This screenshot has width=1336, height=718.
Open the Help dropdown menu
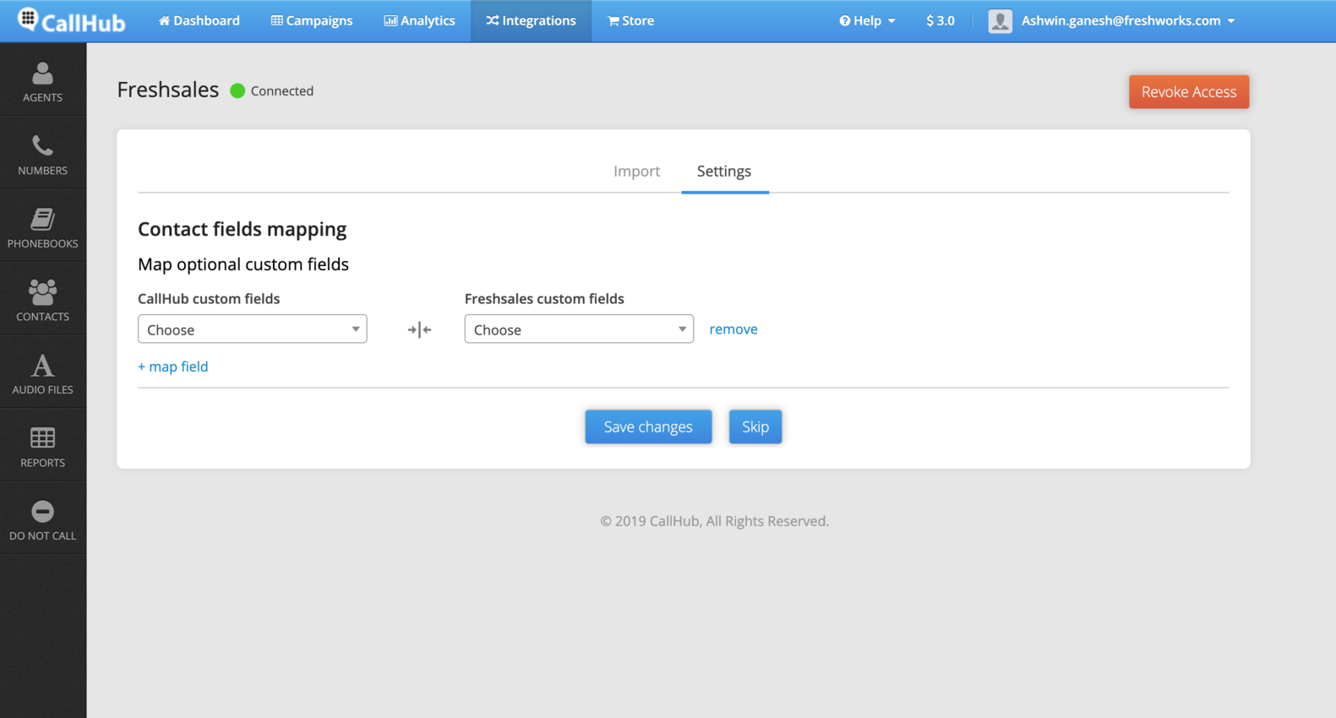click(866, 21)
